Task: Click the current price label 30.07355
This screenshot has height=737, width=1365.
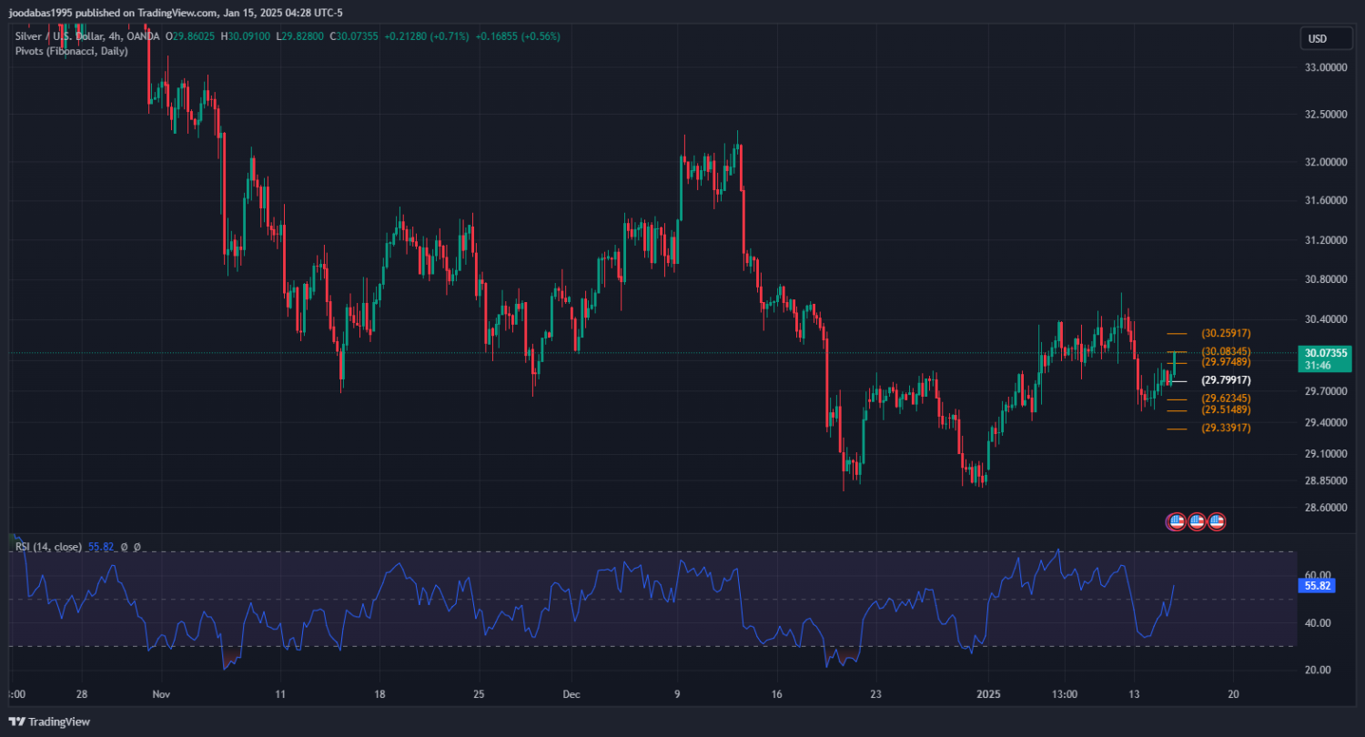Action: click(x=1326, y=352)
